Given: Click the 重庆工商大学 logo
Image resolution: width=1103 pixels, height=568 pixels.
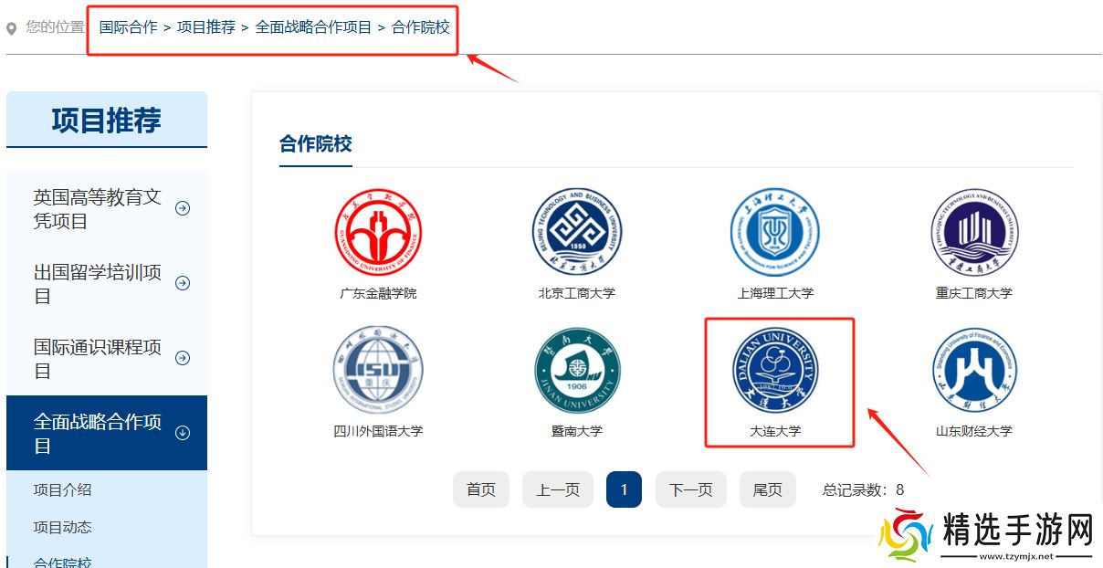Looking at the screenshot, I should click(973, 233).
